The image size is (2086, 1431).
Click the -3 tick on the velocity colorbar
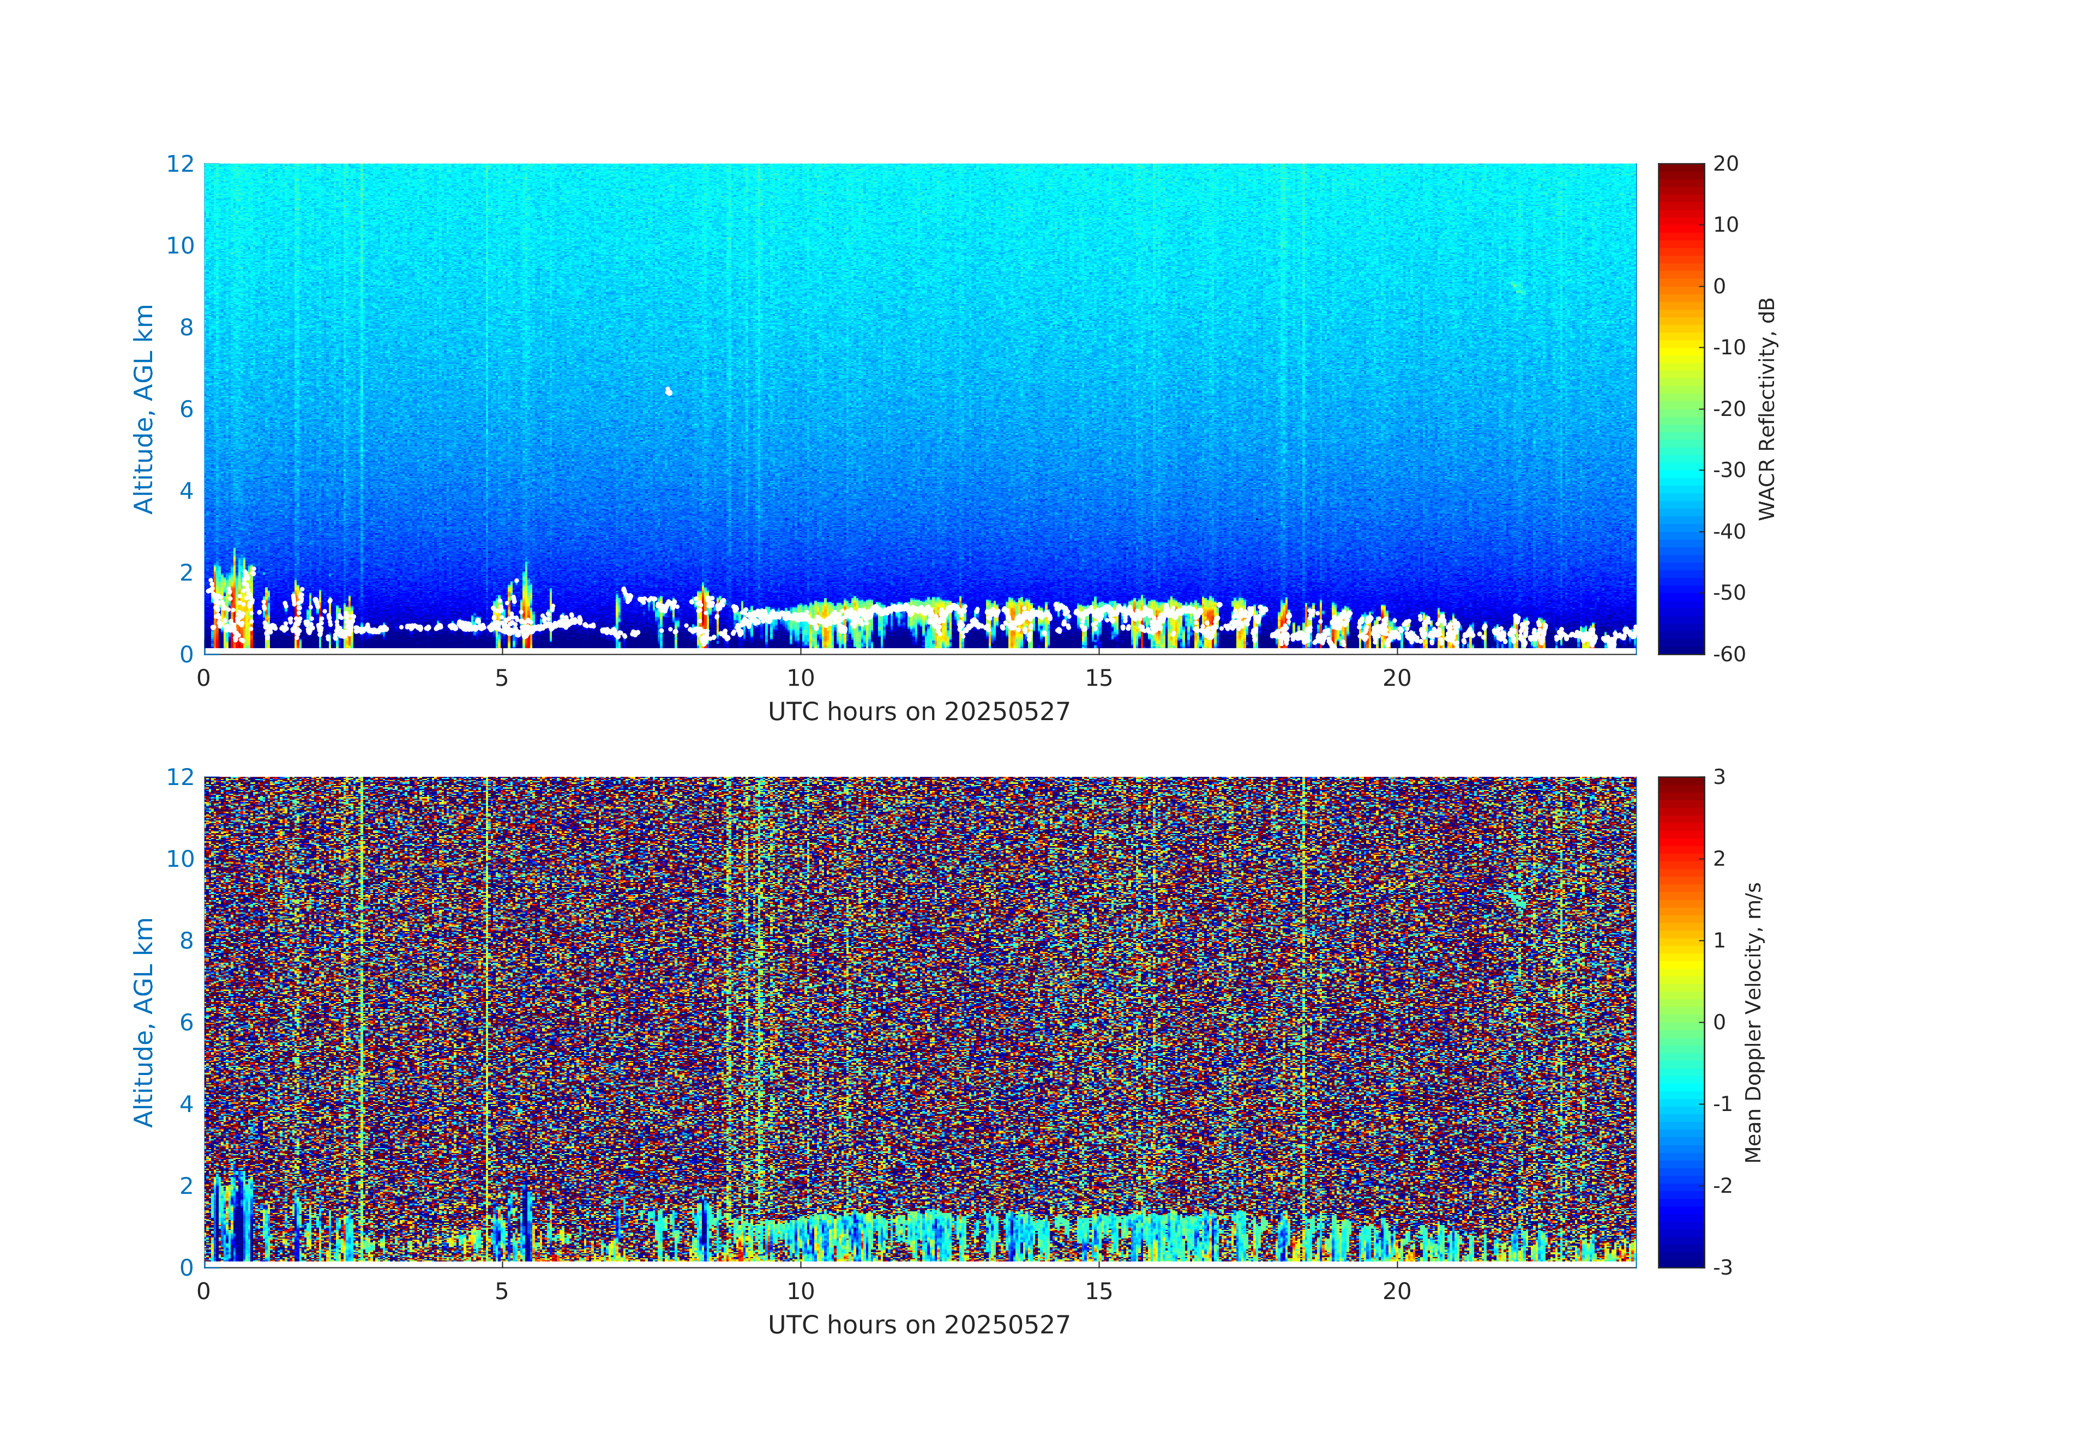[1722, 1267]
